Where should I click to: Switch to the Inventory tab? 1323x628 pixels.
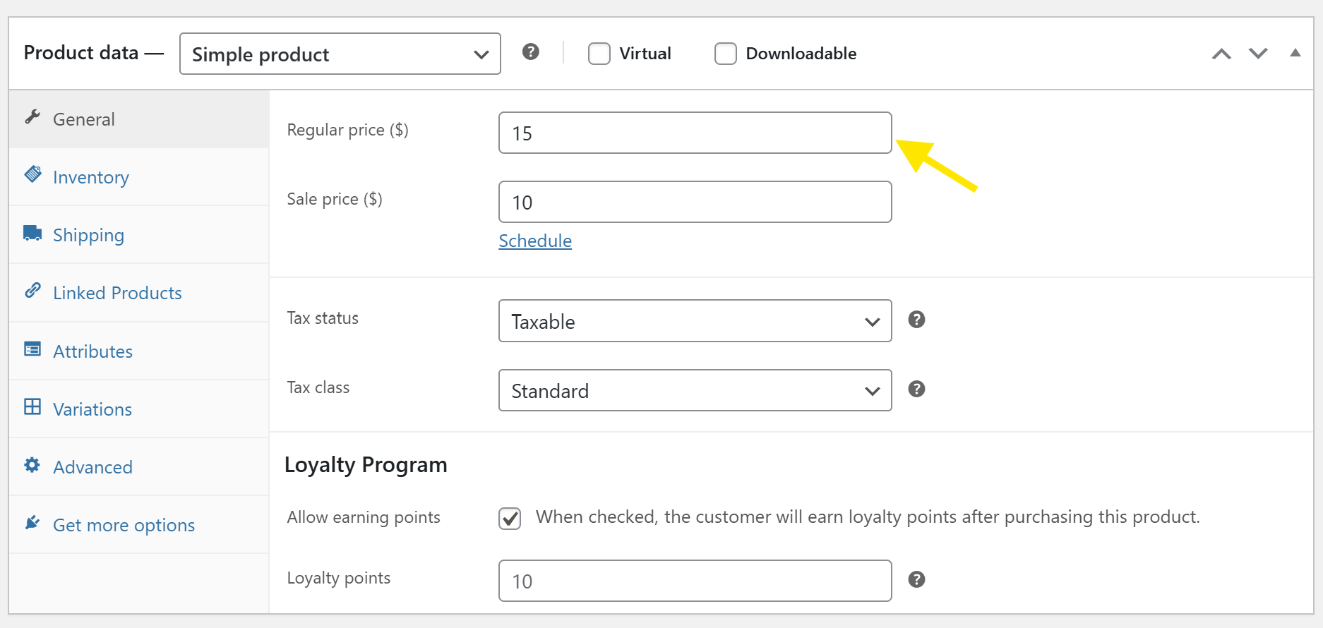coord(91,177)
